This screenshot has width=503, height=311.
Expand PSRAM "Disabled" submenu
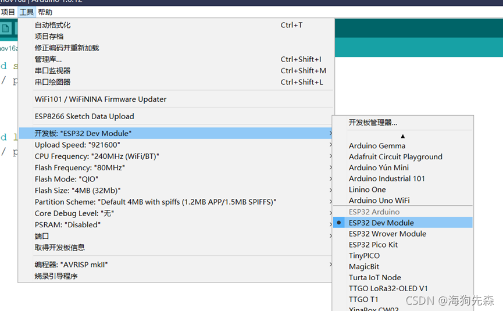coord(176,225)
